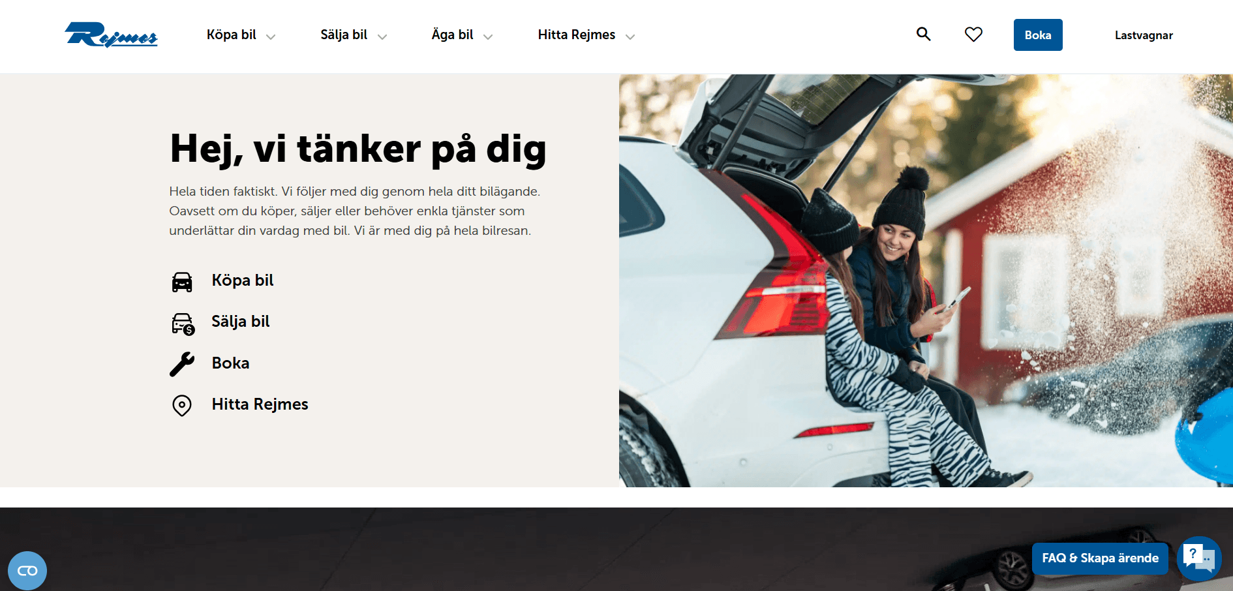Expand the Hitta Rejmes dropdown chevron
The height and width of the screenshot is (591, 1233).
pos(630,37)
